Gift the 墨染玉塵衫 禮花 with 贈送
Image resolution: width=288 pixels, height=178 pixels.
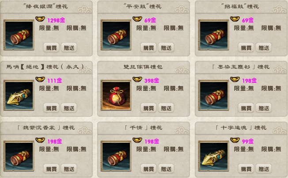point(264,108)
